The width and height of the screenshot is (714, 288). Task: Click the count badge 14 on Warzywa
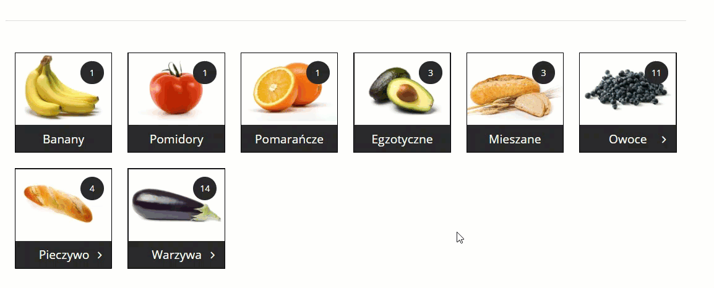[x=205, y=188]
